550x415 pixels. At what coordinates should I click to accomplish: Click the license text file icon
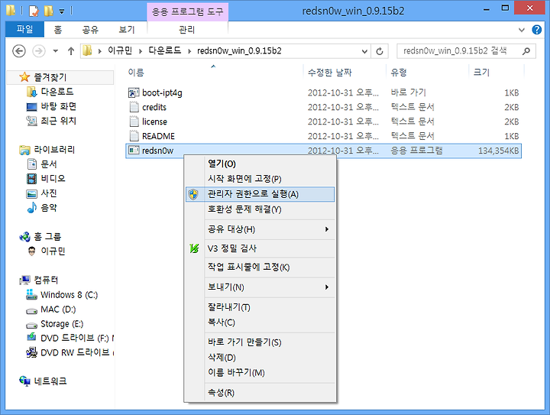click(x=134, y=122)
